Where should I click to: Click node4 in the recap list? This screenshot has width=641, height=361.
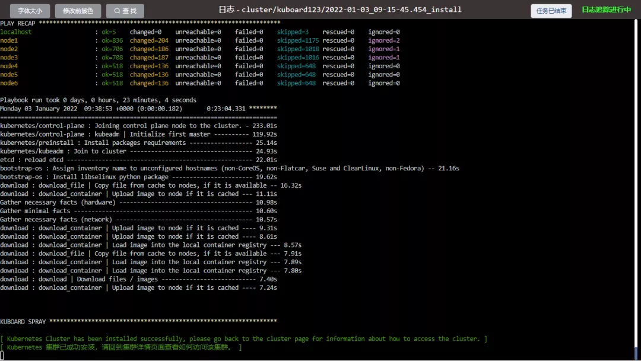[8, 66]
